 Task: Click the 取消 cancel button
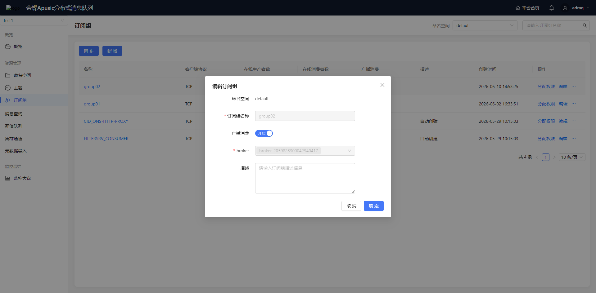[351, 206]
